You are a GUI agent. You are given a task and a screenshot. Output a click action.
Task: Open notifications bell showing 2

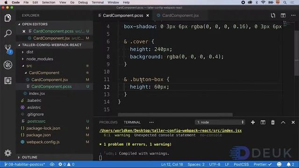coord(291,164)
